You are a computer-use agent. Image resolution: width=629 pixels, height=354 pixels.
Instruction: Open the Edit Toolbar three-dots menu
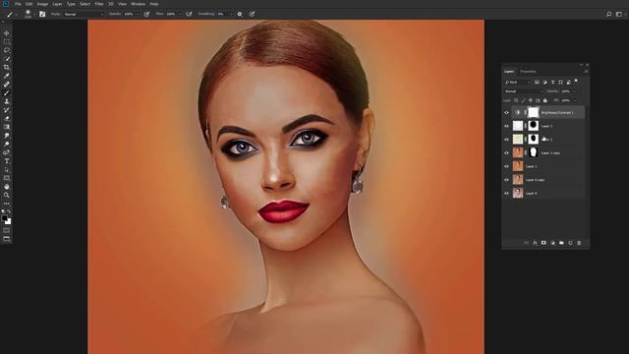7,204
